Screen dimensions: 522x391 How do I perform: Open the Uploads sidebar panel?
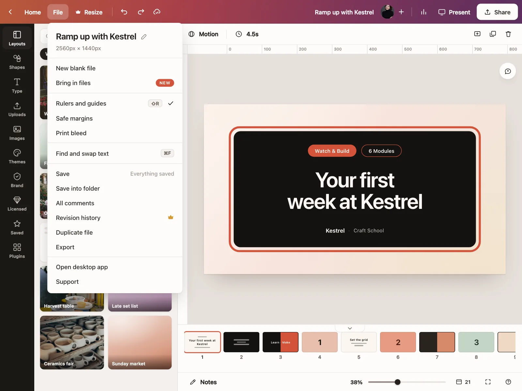coord(17,109)
